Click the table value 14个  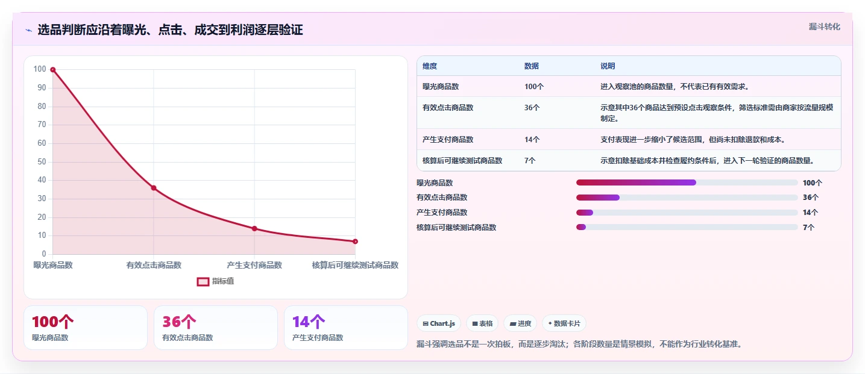(532, 139)
